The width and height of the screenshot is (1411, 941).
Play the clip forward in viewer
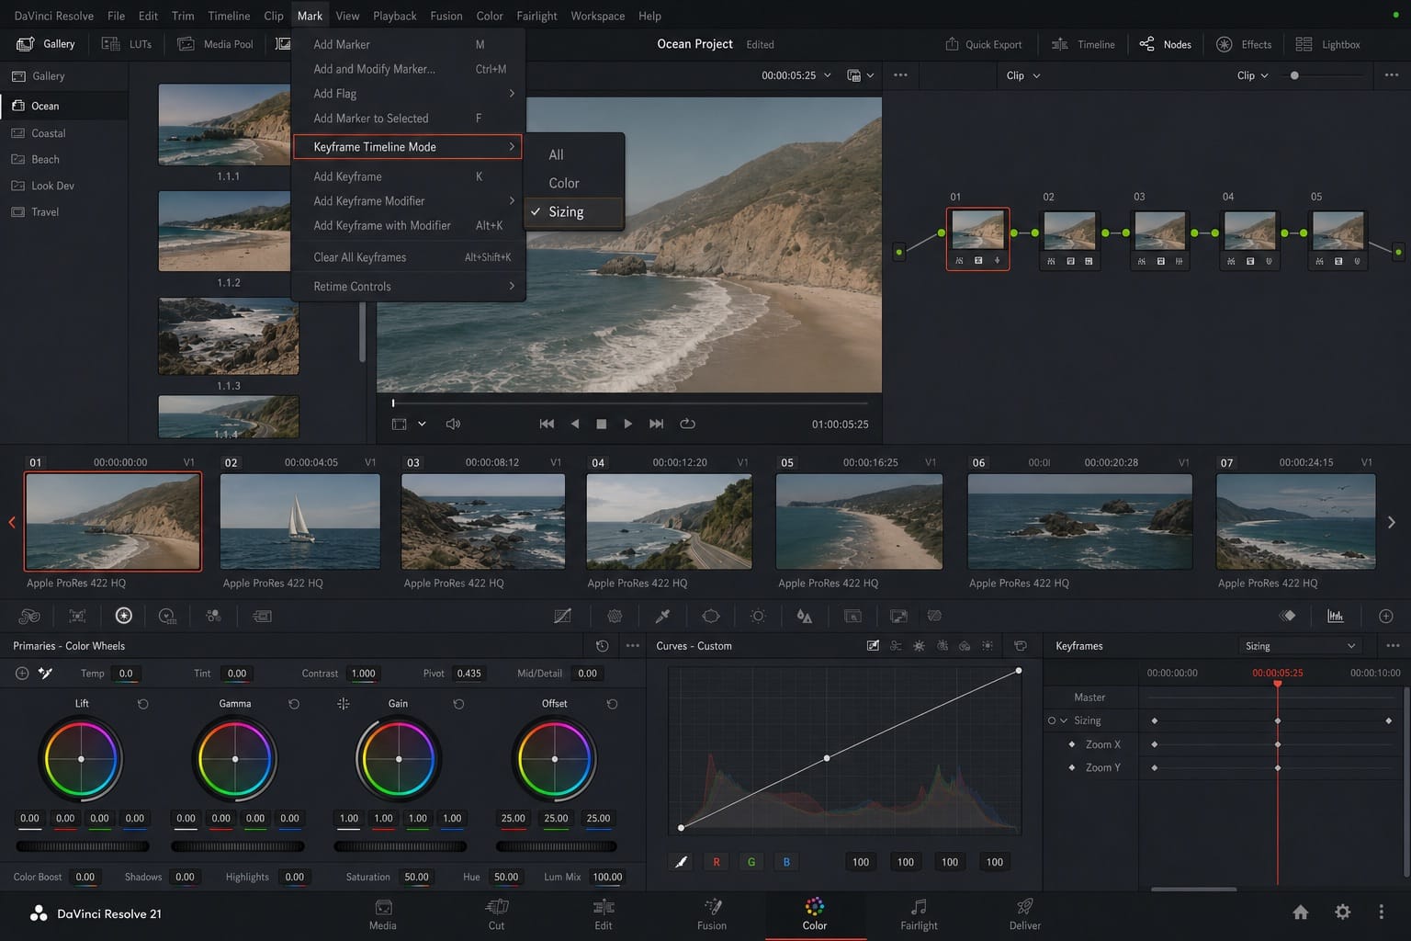click(x=628, y=424)
